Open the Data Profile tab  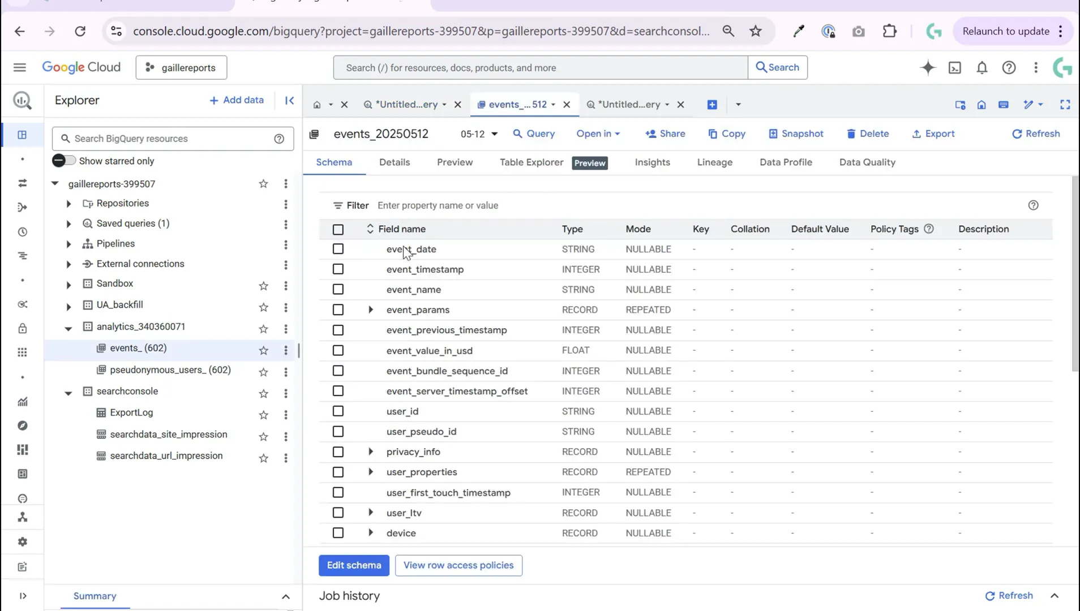(786, 162)
